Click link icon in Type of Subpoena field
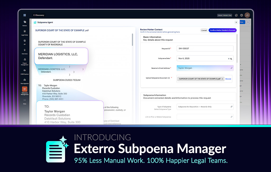This screenshot has height=172, width=271. [x=231, y=107]
